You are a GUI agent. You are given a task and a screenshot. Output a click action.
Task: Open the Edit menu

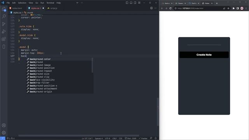pyautogui.click(x=14, y=3)
